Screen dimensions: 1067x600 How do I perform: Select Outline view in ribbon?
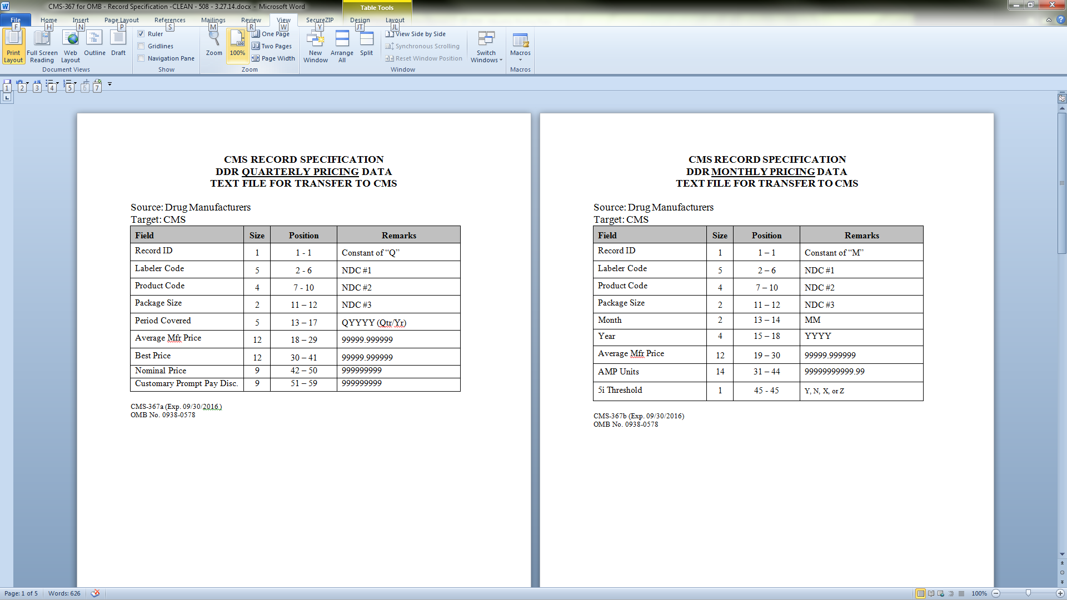[94, 39]
